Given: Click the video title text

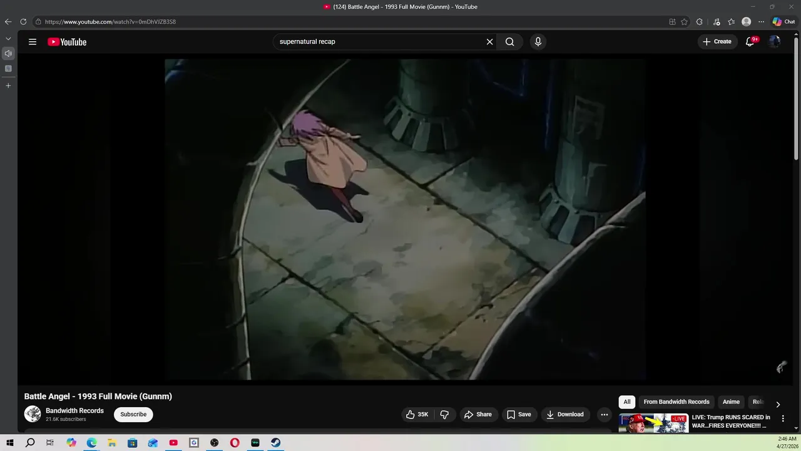Looking at the screenshot, I should [98, 397].
